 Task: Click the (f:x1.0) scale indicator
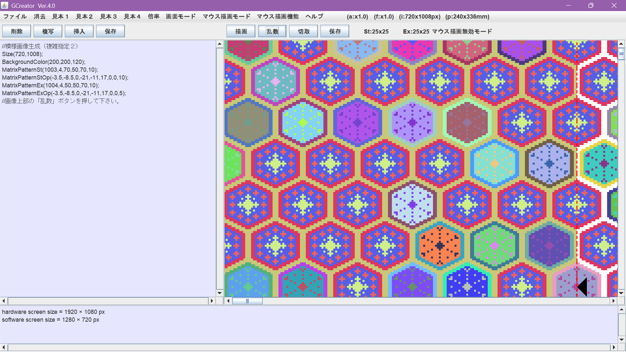384,17
